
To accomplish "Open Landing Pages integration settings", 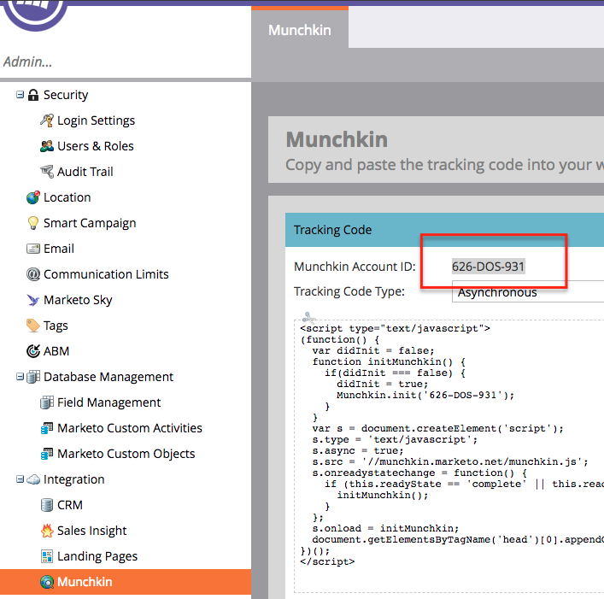I will coord(97,556).
